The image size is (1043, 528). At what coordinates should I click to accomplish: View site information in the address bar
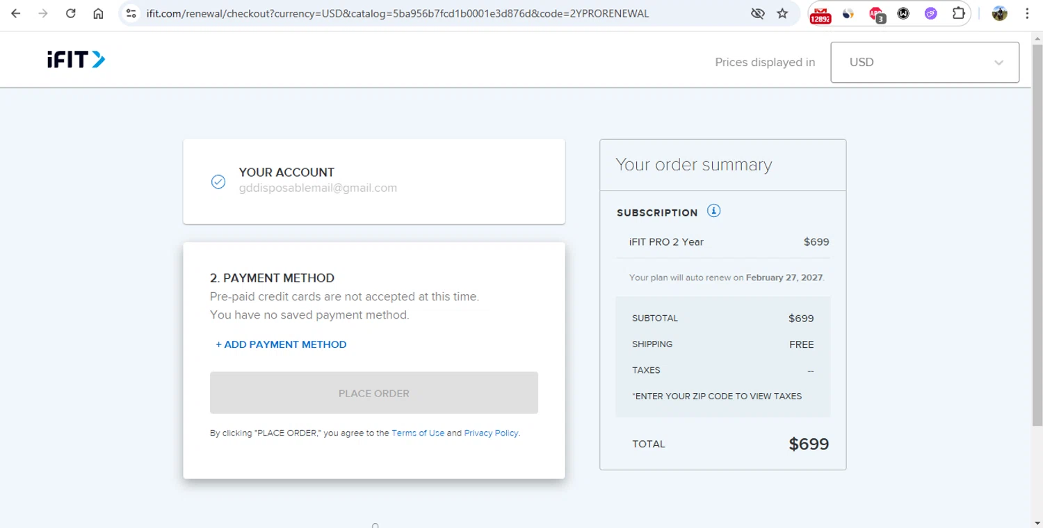coord(131,13)
